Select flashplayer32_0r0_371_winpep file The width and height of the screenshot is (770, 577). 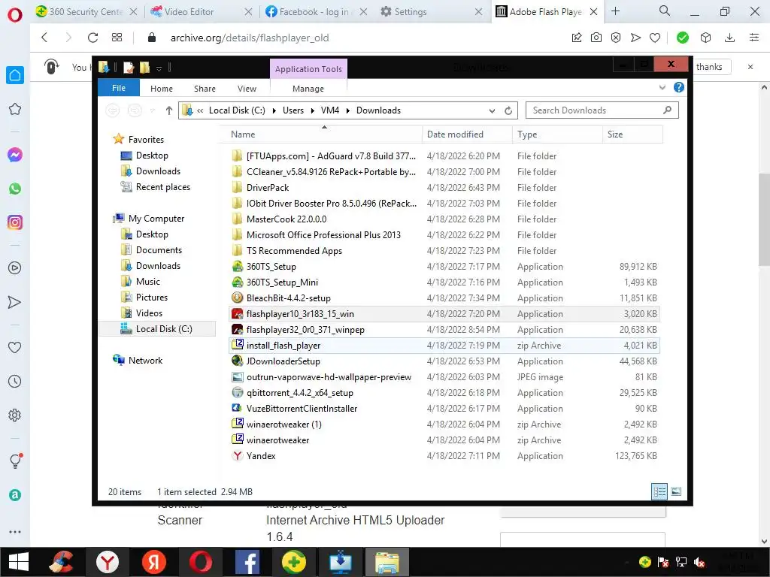click(444, 329)
